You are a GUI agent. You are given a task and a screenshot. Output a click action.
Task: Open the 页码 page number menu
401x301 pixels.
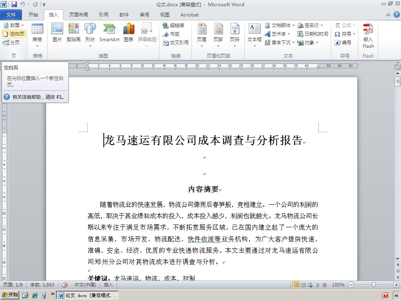pyautogui.click(x=235, y=35)
